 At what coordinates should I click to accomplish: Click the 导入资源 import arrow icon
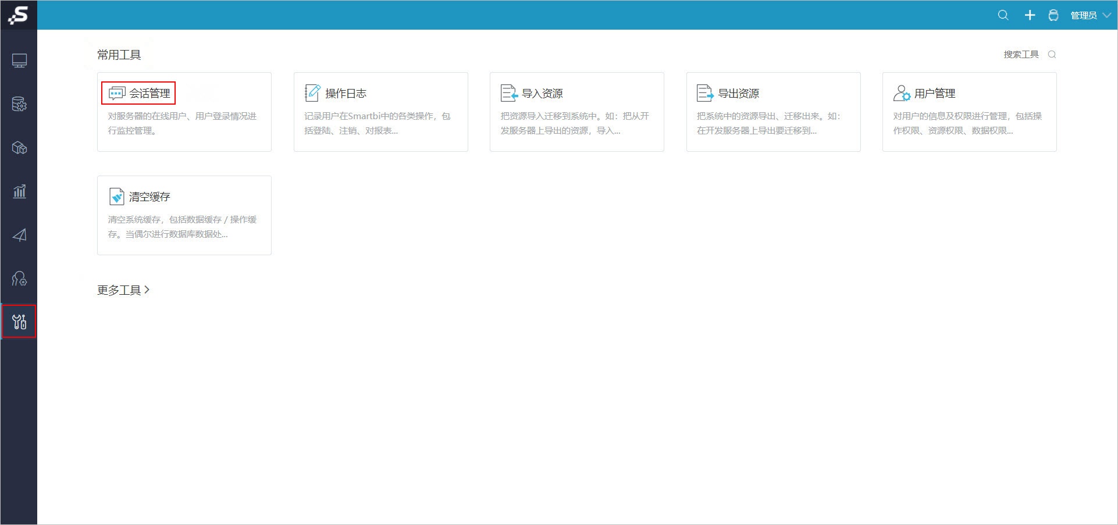509,93
